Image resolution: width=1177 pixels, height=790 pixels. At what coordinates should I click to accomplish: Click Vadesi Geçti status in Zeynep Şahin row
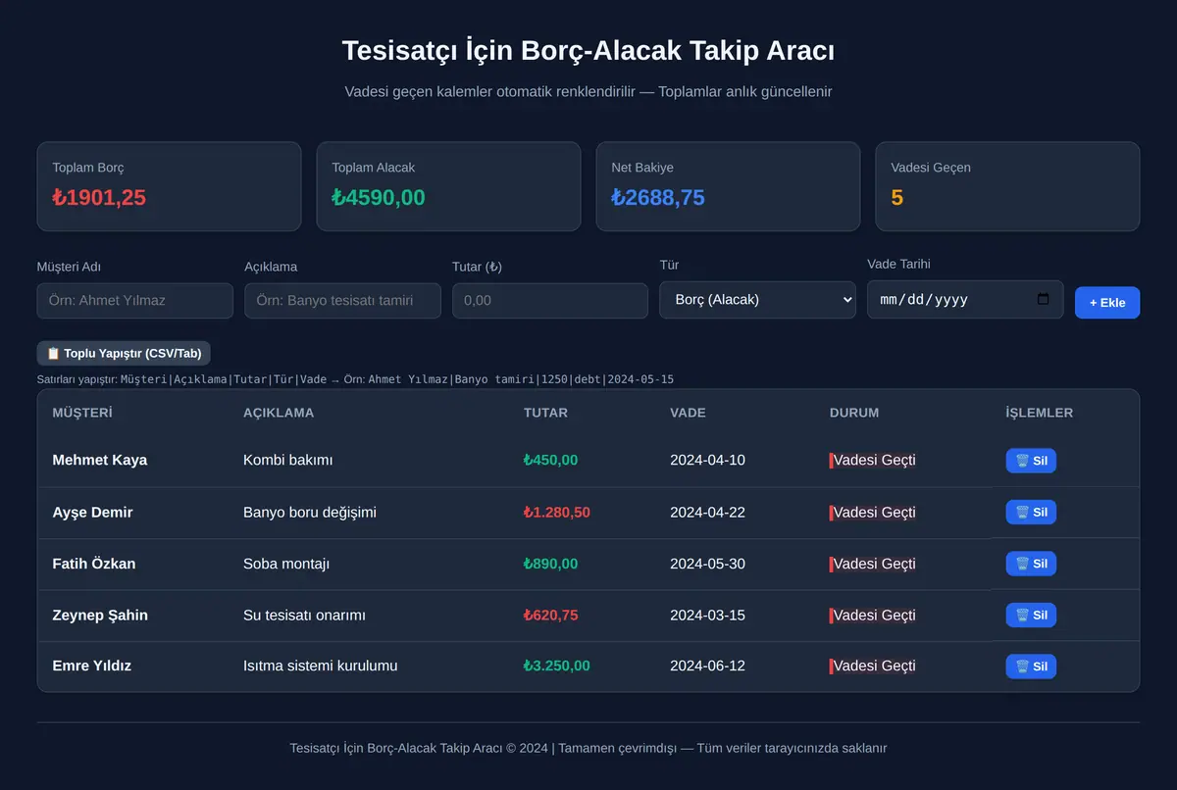click(x=873, y=615)
